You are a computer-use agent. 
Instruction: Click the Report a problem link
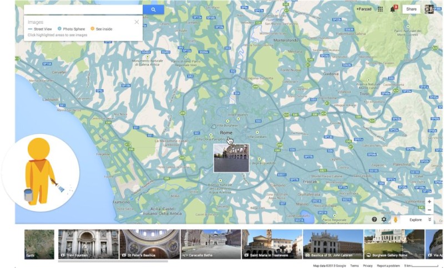coord(389,266)
